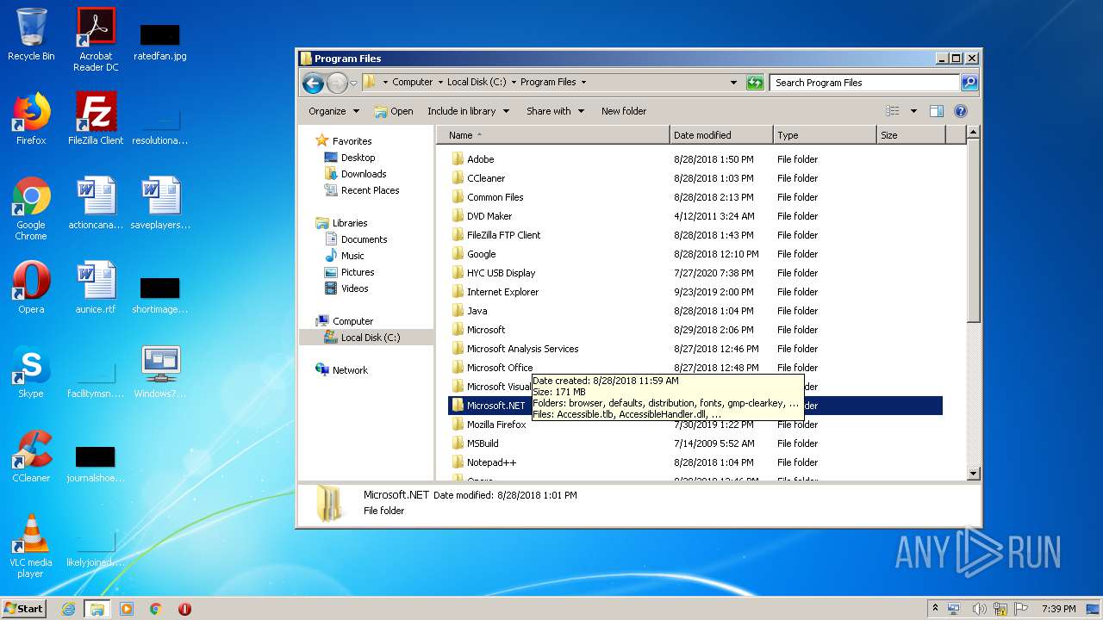Image resolution: width=1103 pixels, height=620 pixels.
Task: Select the CCleaner folder row
Action: [x=695, y=178]
